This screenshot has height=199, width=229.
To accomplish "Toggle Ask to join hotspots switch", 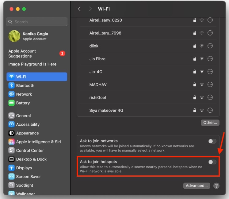I will tap(212, 162).
